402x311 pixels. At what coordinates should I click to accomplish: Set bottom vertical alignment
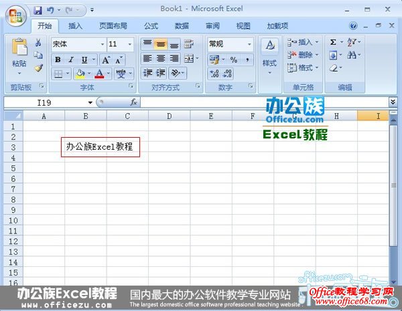174,43
